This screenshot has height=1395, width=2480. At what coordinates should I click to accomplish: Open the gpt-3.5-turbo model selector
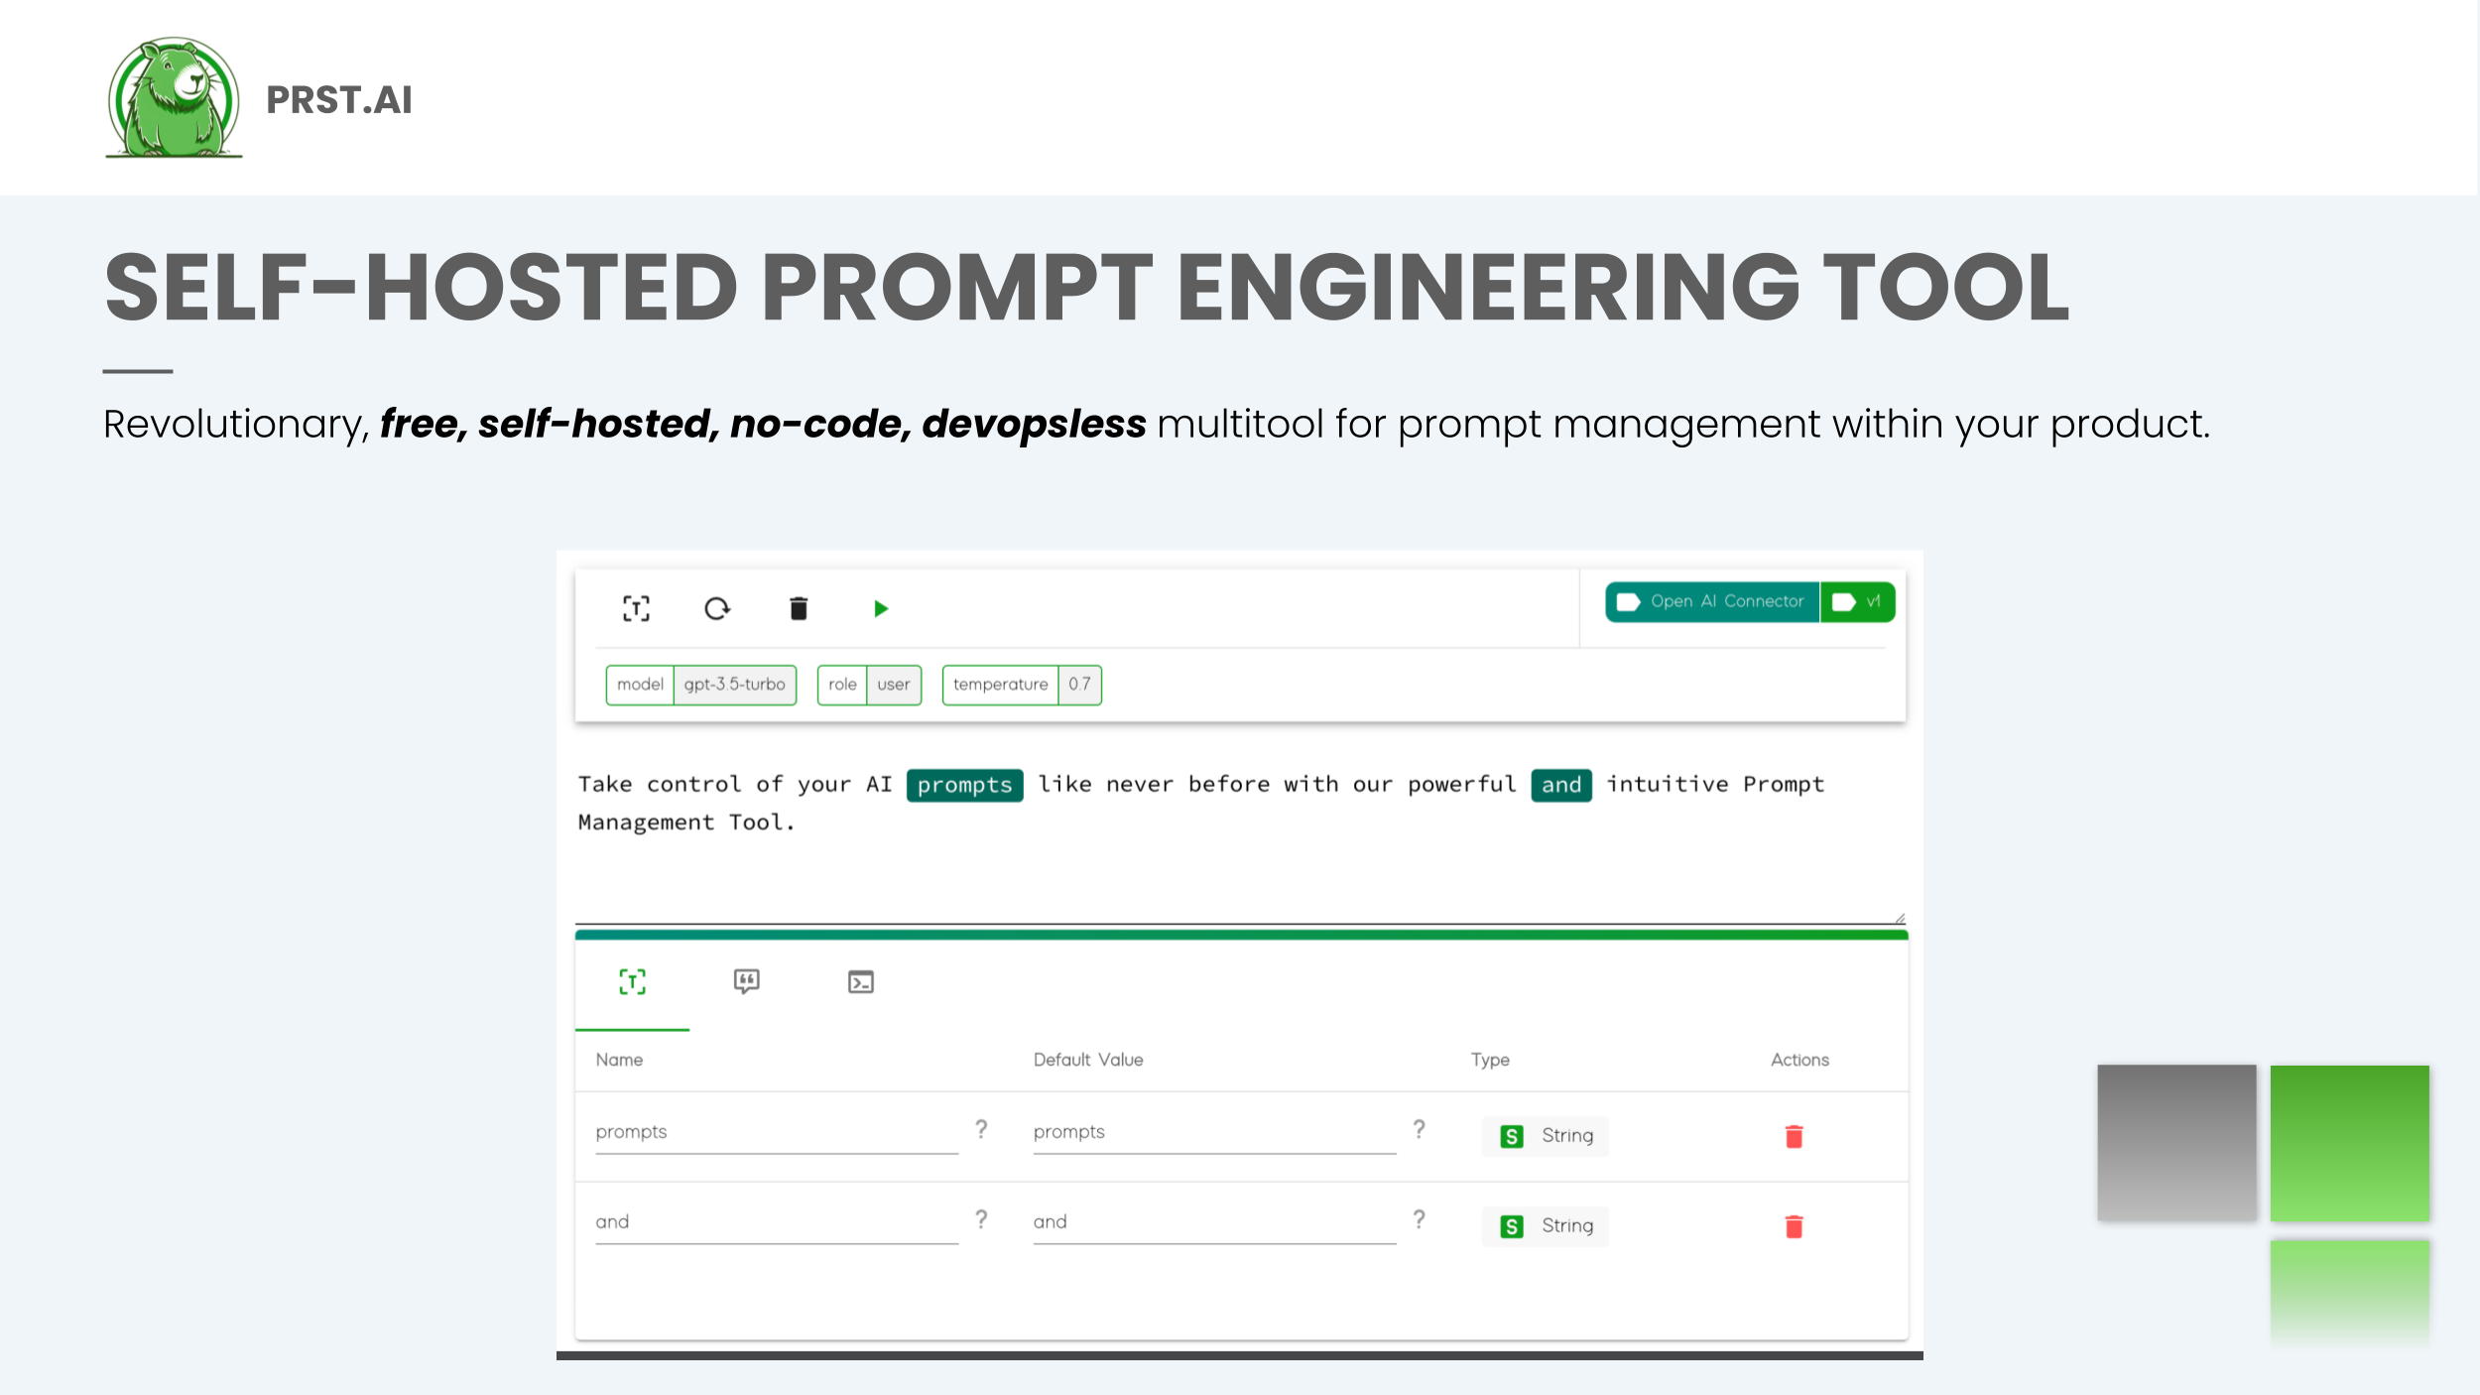tap(734, 683)
